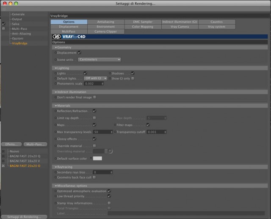This screenshot has height=219, width=271.
Task: Click the Secondary rays bias keyframe circle
Action: pos(55,172)
